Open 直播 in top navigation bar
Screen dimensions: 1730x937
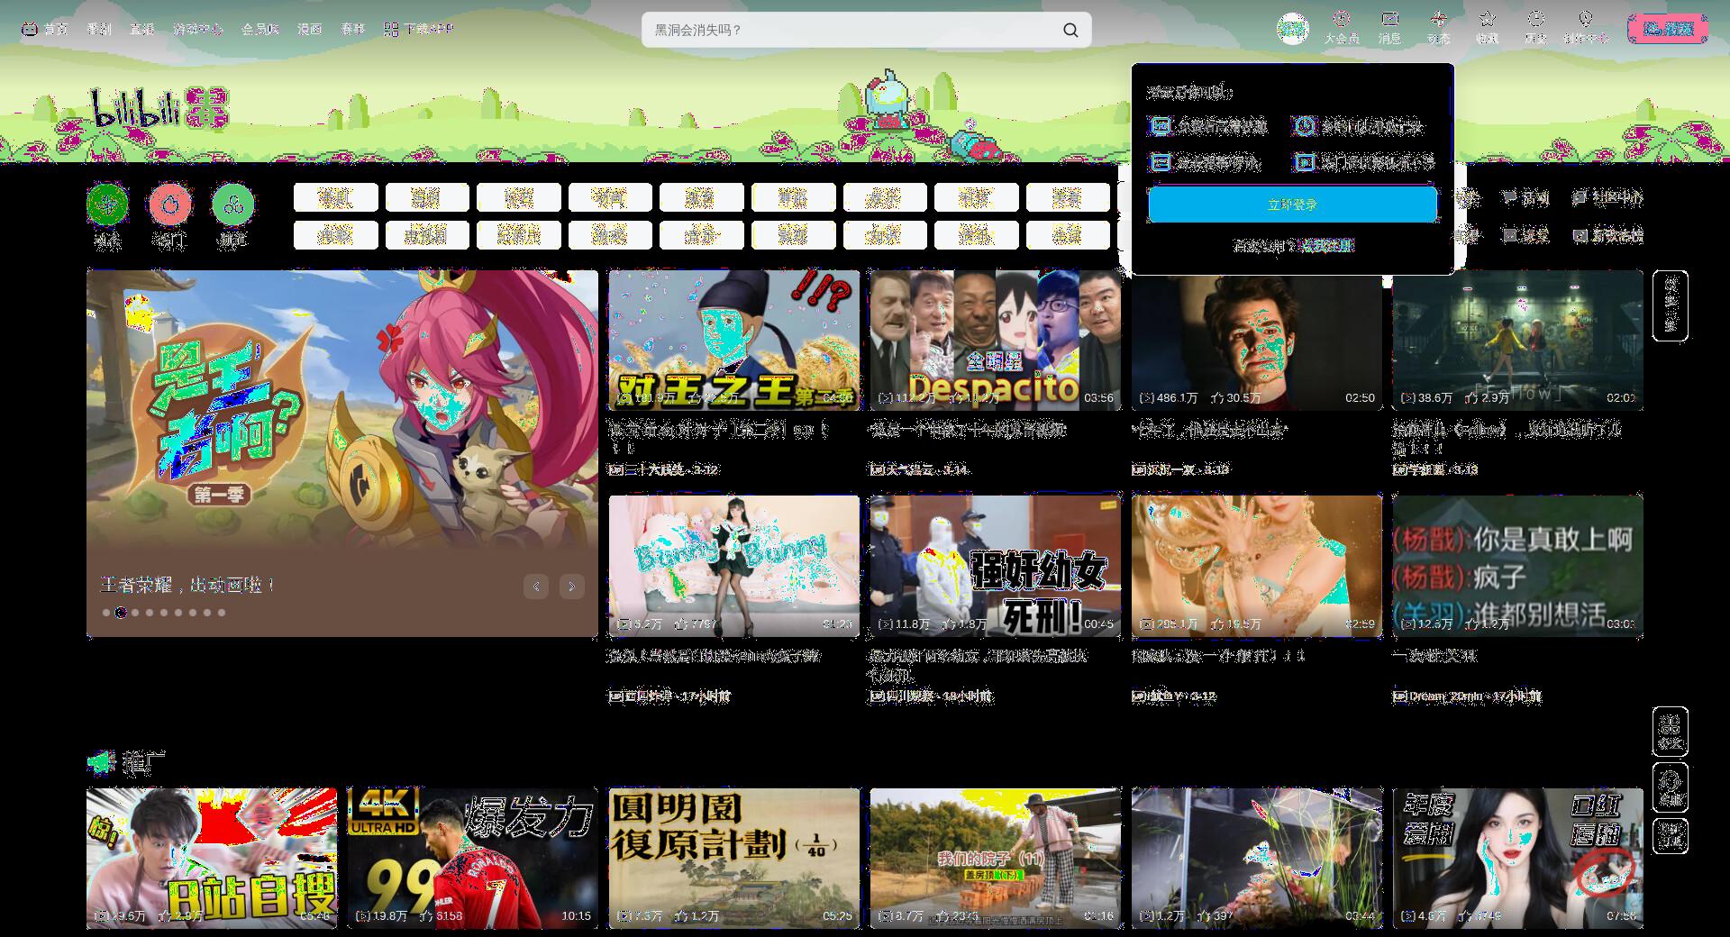click(x=142, y=29)
